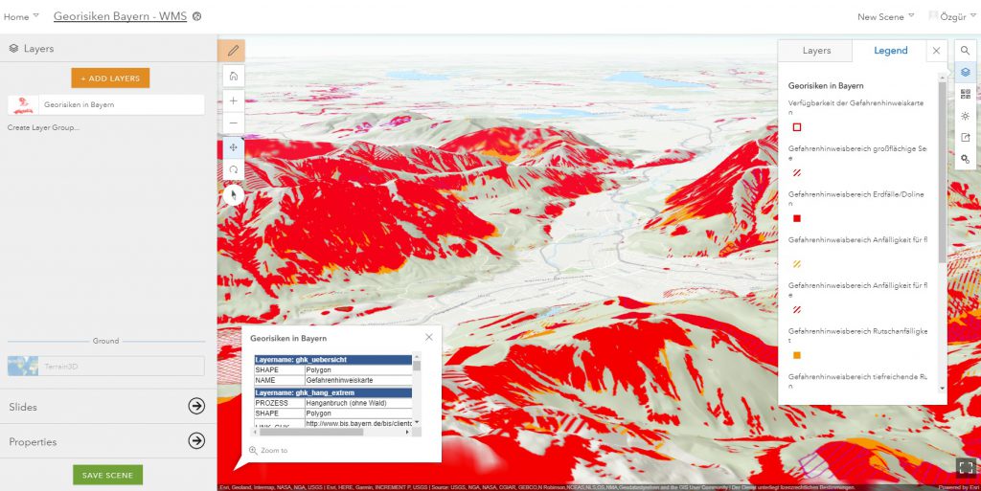The image size is (981, 491).
Task: Click the bis.bayern.de URL cell
Action: [x=358, y=424]
